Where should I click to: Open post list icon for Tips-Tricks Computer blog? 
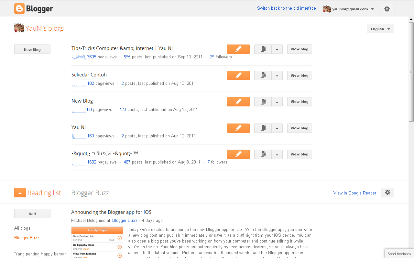[x=263, y=49]
